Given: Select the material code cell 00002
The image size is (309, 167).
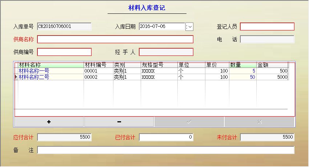Looking at the screenshot, I should point(99,77).
